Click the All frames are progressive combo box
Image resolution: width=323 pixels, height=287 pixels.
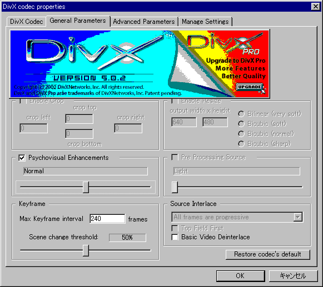237,217
